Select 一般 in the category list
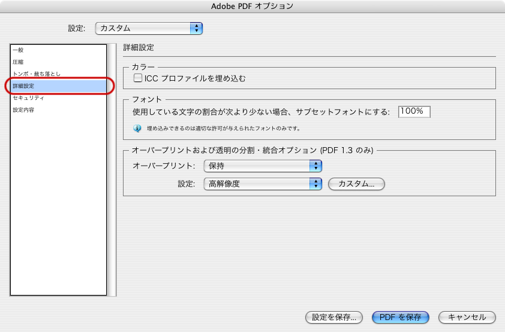Screen dimensions: 505x332 (59, 50)
